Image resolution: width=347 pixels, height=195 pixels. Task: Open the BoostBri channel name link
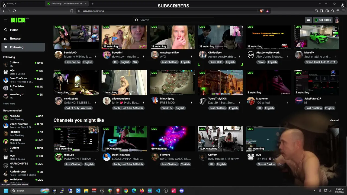tap(117, 53)
